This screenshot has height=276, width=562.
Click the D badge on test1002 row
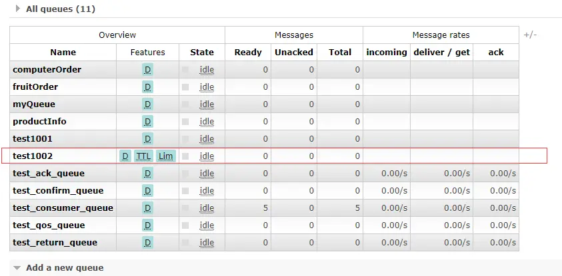[x=125, y=156]
